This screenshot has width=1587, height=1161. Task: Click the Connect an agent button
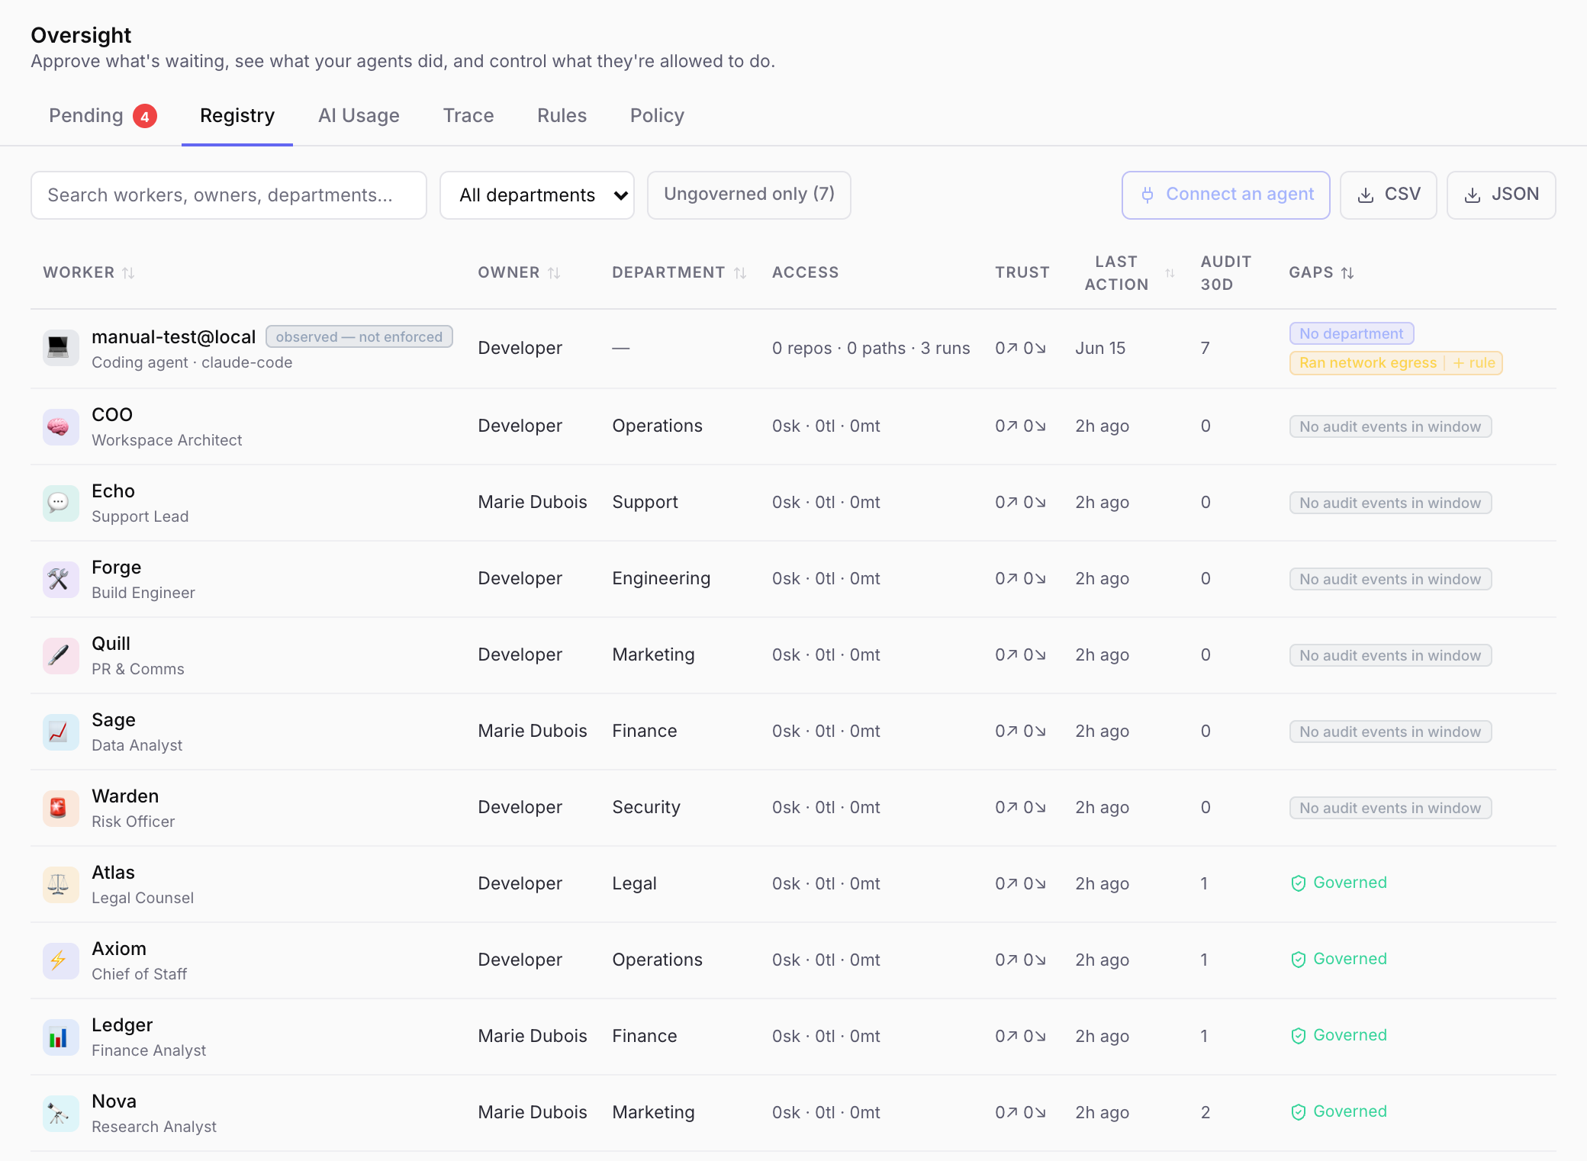[x=1226, y=195]
